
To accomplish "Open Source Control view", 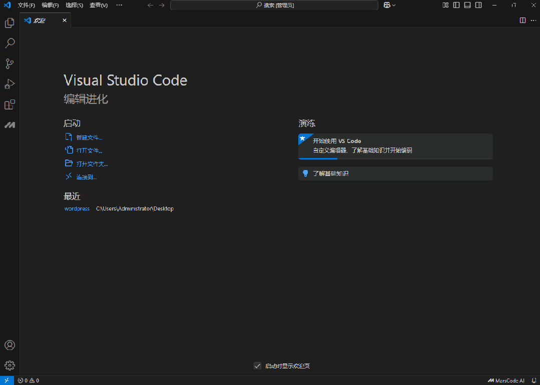I will [x=10, y=63].
